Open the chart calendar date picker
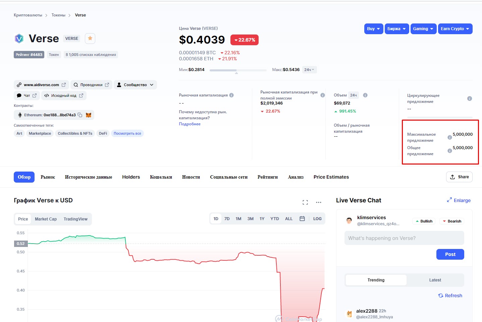This screenshot has width=482, height=322. tap(302, 219)
